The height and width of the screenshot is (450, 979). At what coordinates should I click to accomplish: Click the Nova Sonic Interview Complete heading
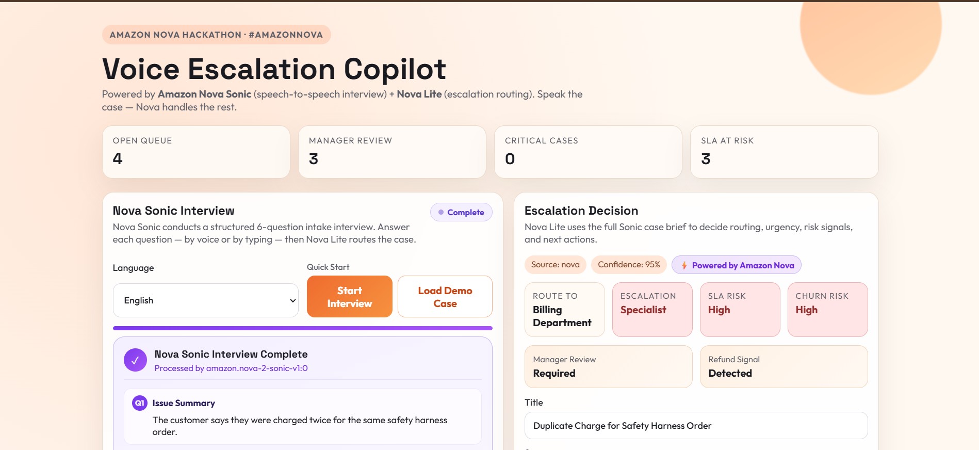point(231,354)
